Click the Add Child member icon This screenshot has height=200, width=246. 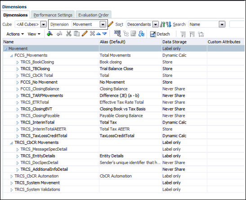[50, 34]
